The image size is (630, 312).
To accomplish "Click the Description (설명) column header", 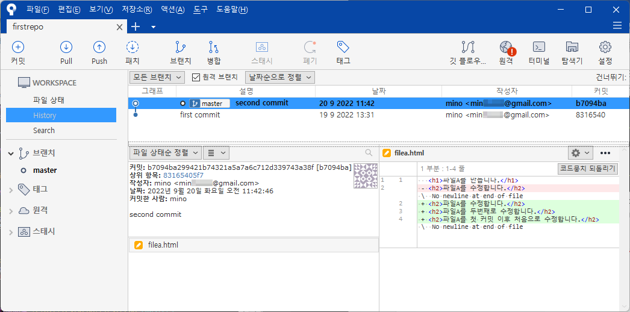I will pos(246,91).
